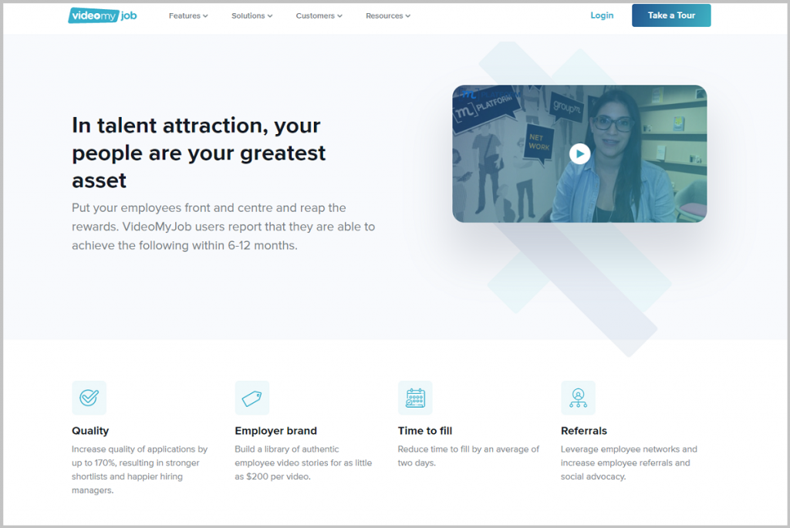Click the chevron beside Resources
This screenshot has width=790, height=528.
407,15
